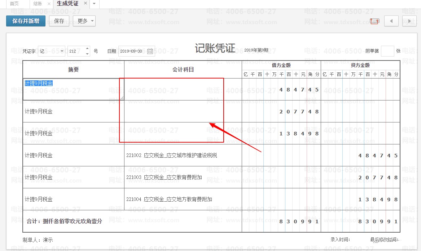Close the 生成凭证 tab
Image resolution: width=421 pixels, height=251 pixels.
85,3
